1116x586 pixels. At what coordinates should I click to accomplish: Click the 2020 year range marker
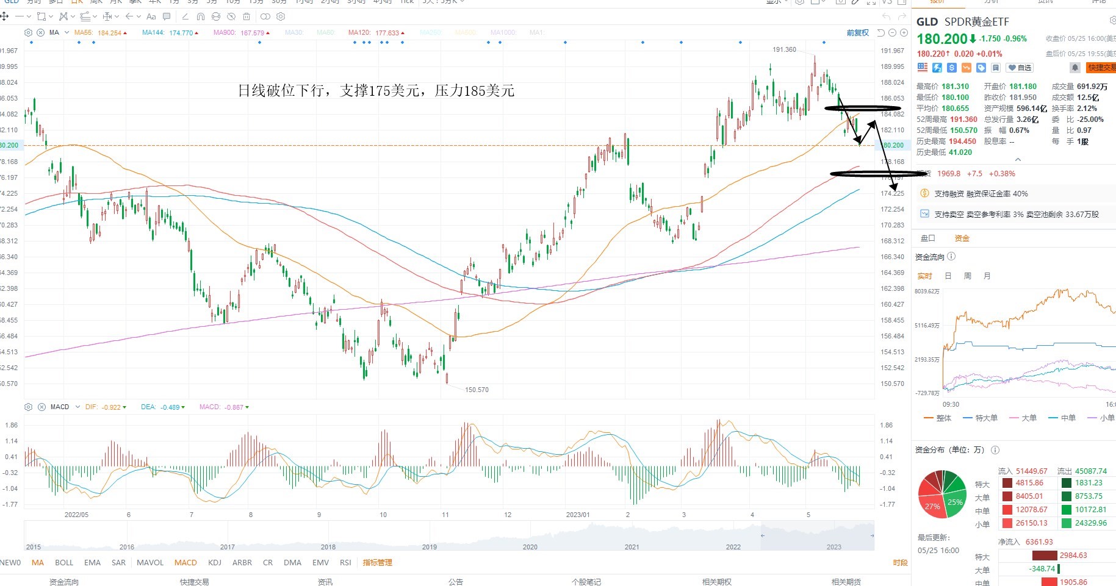(530, 546)
